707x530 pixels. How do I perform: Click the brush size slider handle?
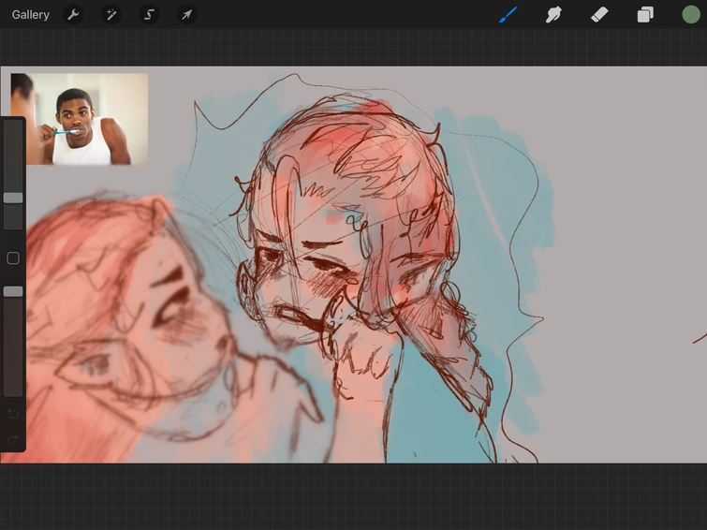[13, 199]
